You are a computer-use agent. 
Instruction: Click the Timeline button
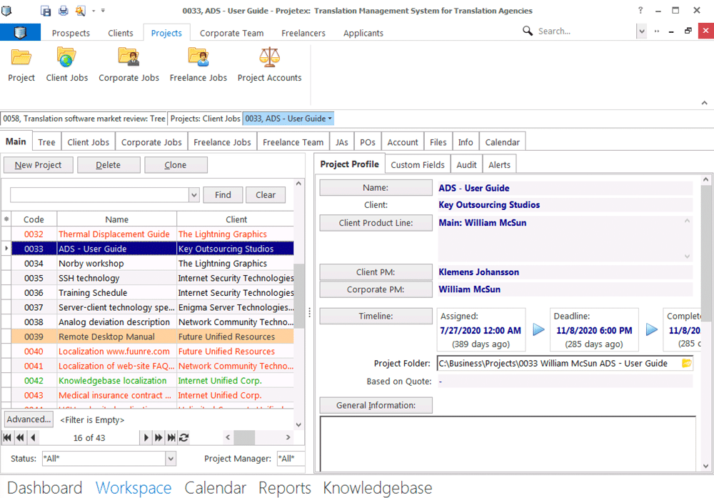pyautogui.click(x=376, y=316)
